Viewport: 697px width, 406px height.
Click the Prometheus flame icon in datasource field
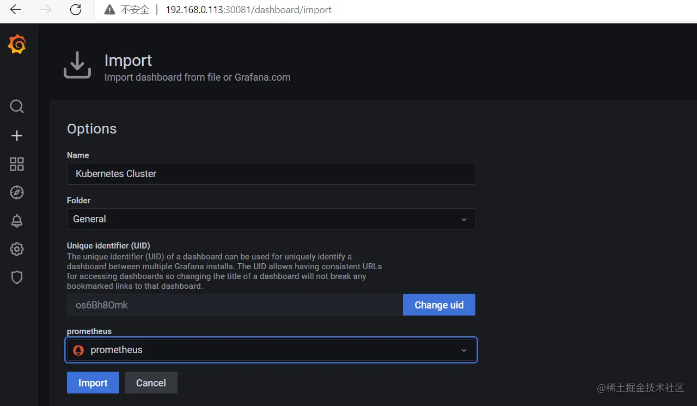pos(78,350)
